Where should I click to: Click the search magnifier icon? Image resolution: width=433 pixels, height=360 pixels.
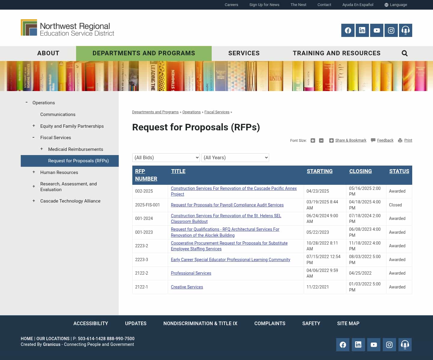click(405, 53)
